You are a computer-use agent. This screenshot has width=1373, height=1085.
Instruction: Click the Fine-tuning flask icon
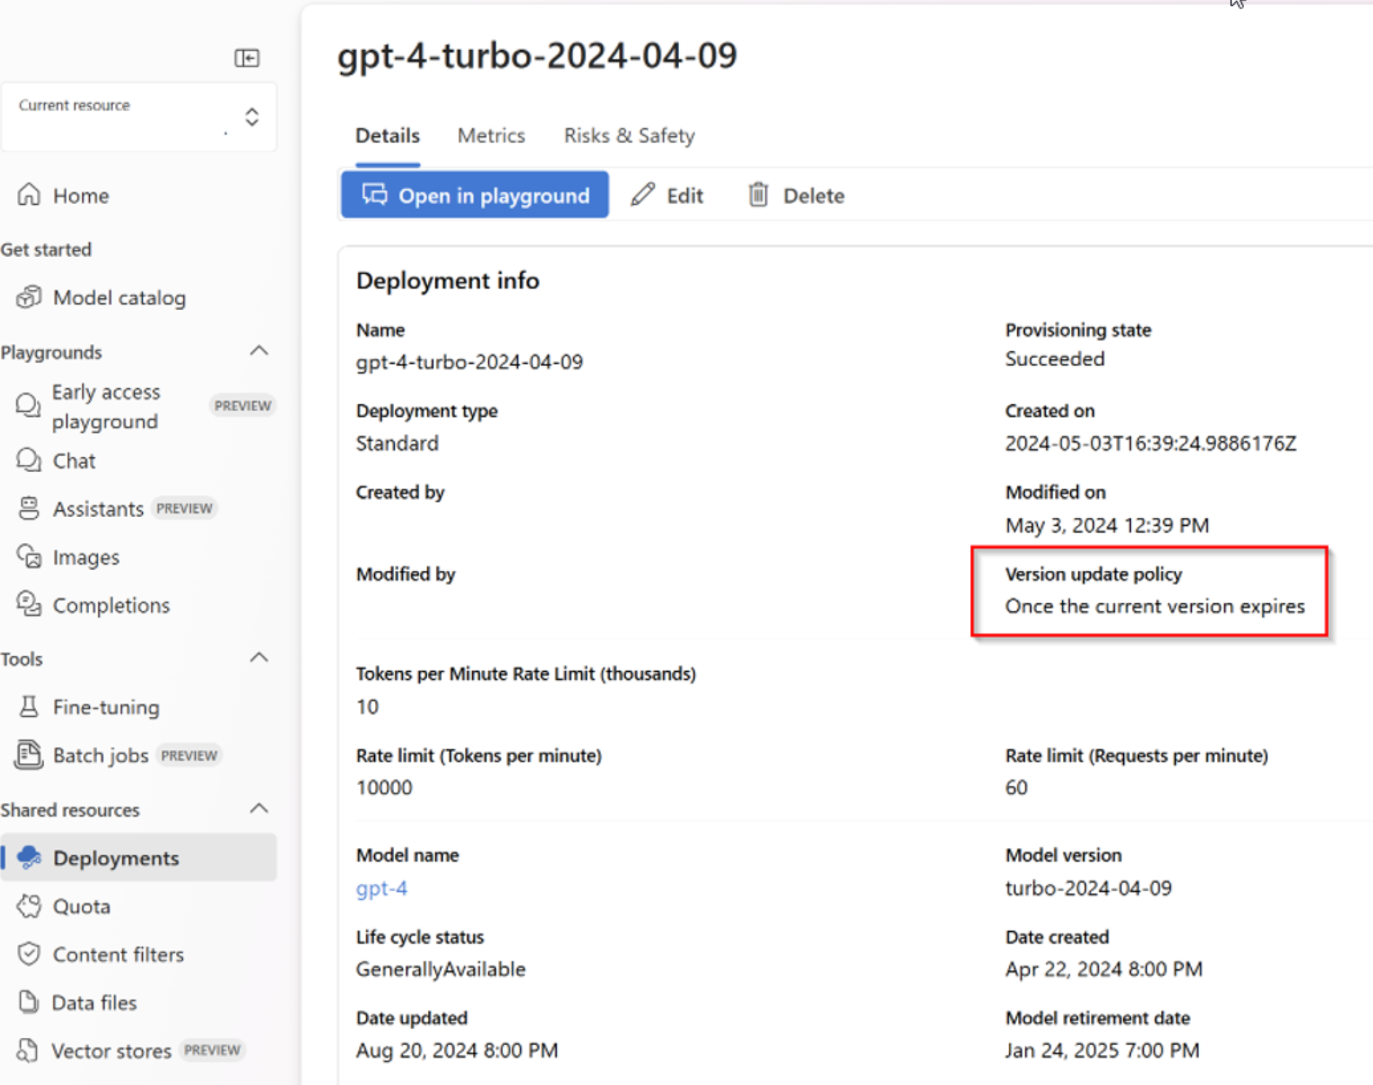29,706
